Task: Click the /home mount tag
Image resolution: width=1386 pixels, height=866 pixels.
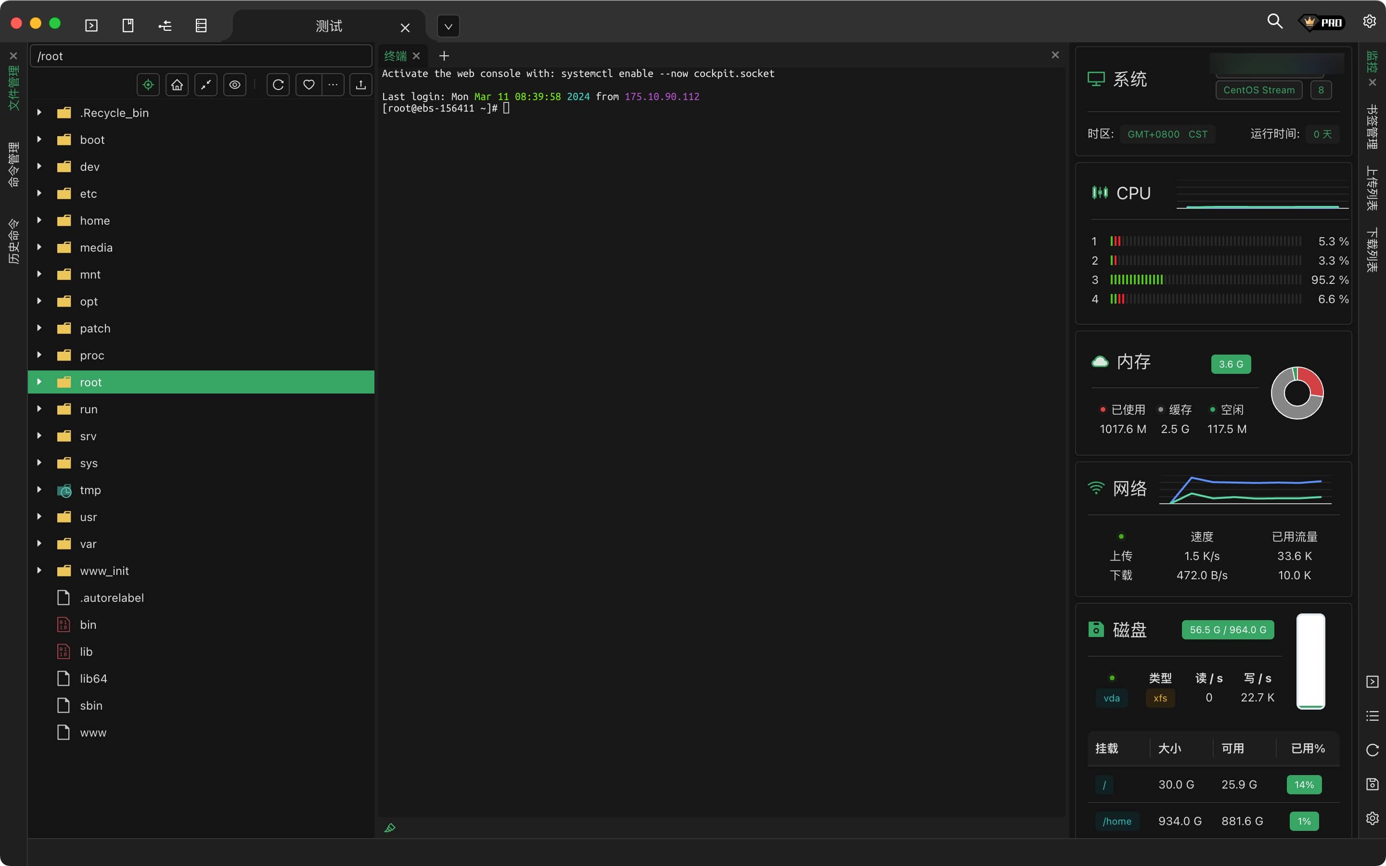Action: pyautogui.click(x=1117, y=821)
